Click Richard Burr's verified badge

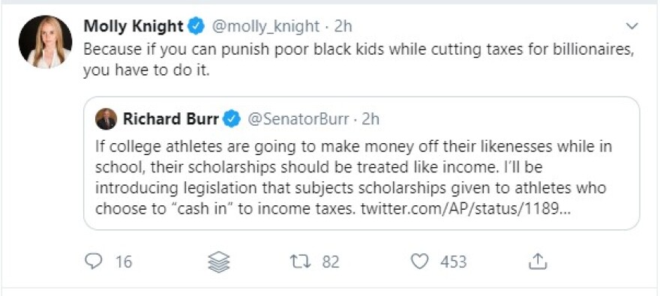pyautogui.click(x=232, y=119)
